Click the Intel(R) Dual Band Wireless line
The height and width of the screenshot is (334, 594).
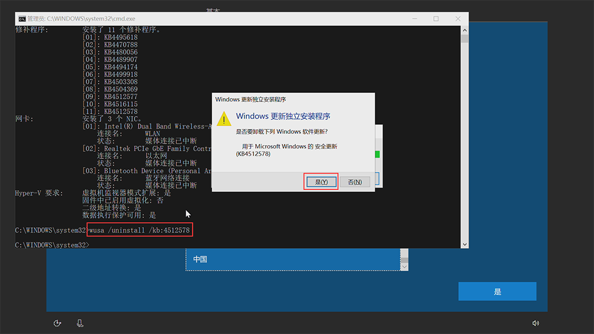coord(147,126)
